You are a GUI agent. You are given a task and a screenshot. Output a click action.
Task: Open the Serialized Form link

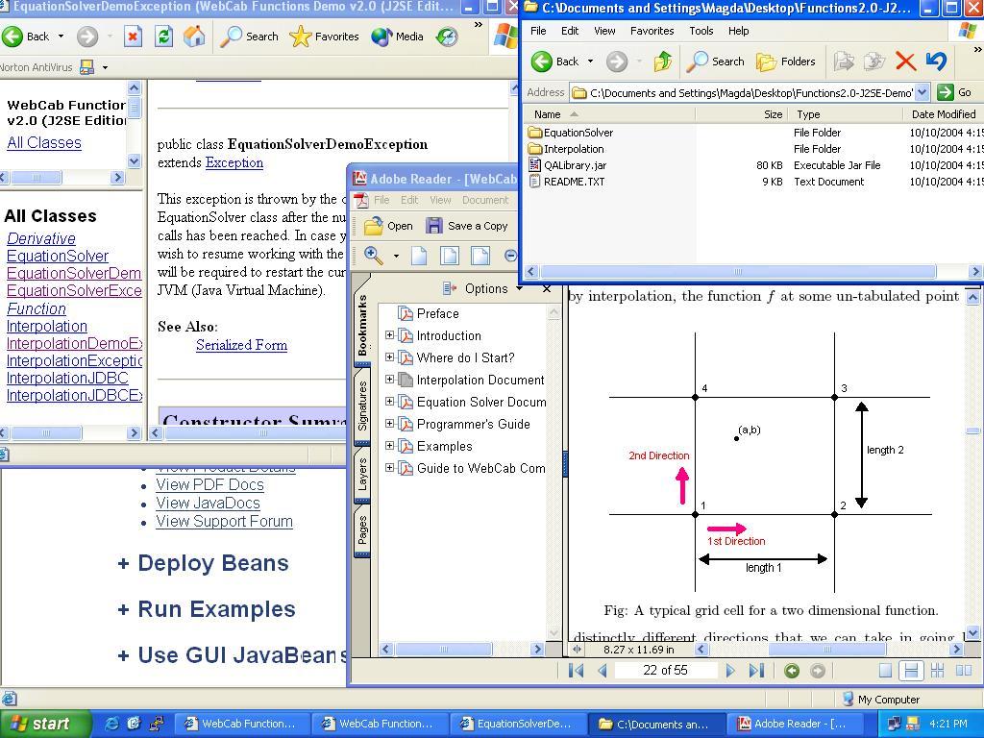point(241,345)
